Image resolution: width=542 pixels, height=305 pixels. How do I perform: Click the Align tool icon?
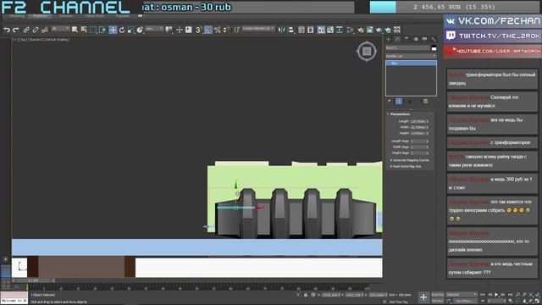pos(291,30)
